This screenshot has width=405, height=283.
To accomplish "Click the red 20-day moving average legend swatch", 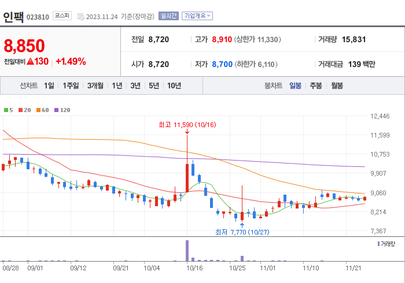I will (x=20, y=110).
